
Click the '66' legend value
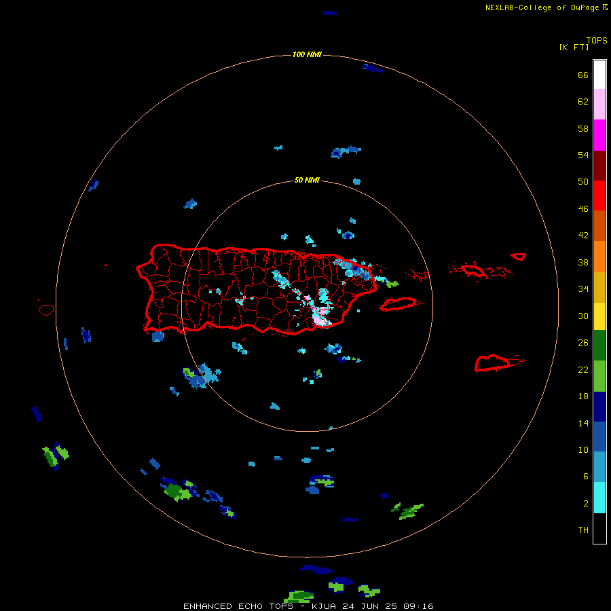tap(583, 75)
